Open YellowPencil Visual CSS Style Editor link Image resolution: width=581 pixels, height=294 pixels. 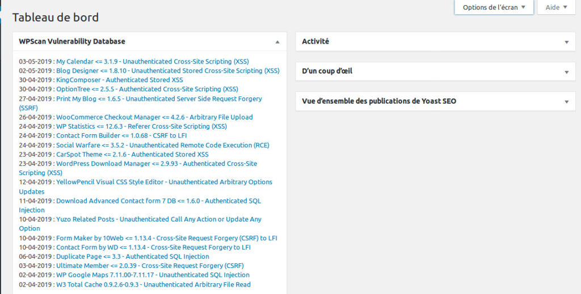coord(164,182)
